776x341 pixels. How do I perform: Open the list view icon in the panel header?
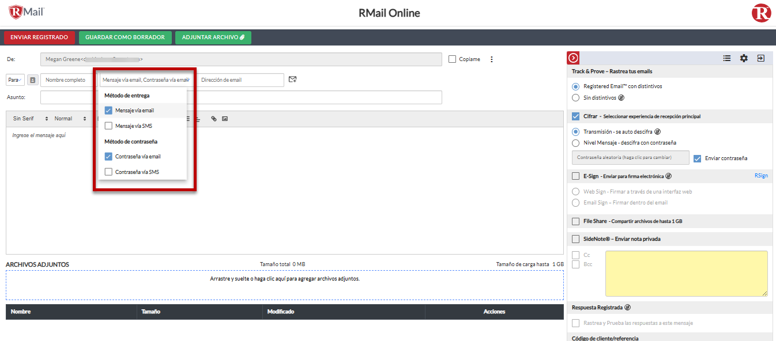click(x=727, y=58)
